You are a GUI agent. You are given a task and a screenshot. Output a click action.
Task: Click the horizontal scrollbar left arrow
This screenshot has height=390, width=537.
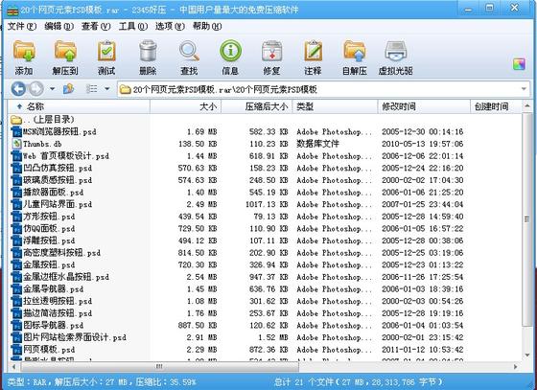pos(13,367)
